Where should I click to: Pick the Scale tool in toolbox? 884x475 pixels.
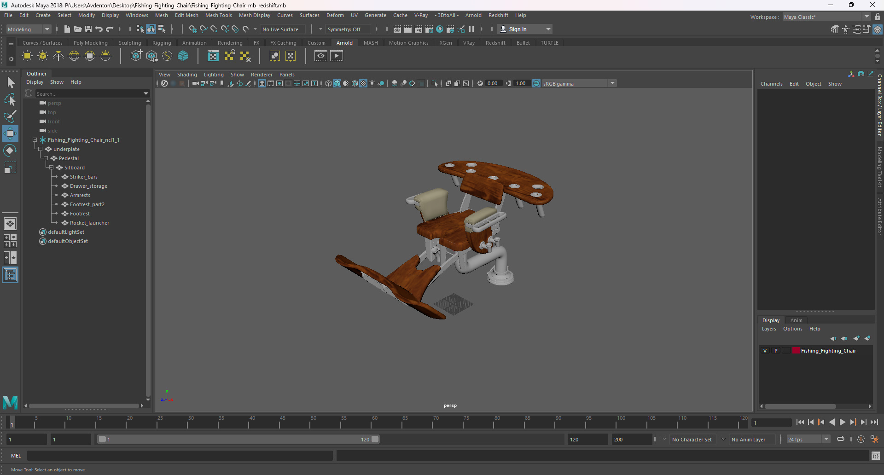(x=10, y=168)
